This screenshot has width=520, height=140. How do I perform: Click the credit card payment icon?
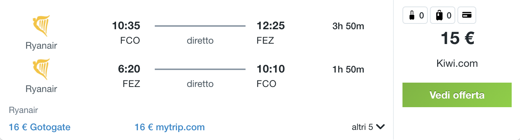pos(467,16)
